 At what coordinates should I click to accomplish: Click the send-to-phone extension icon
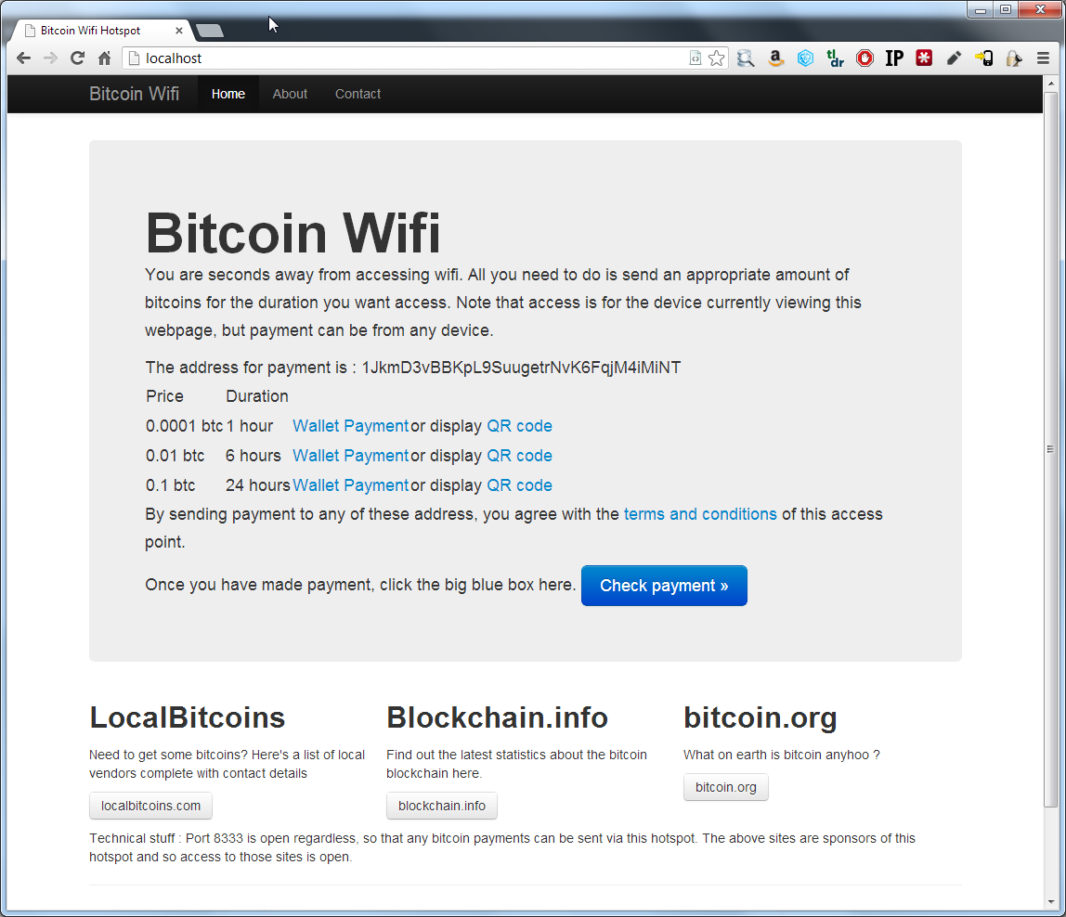(983, 58)
